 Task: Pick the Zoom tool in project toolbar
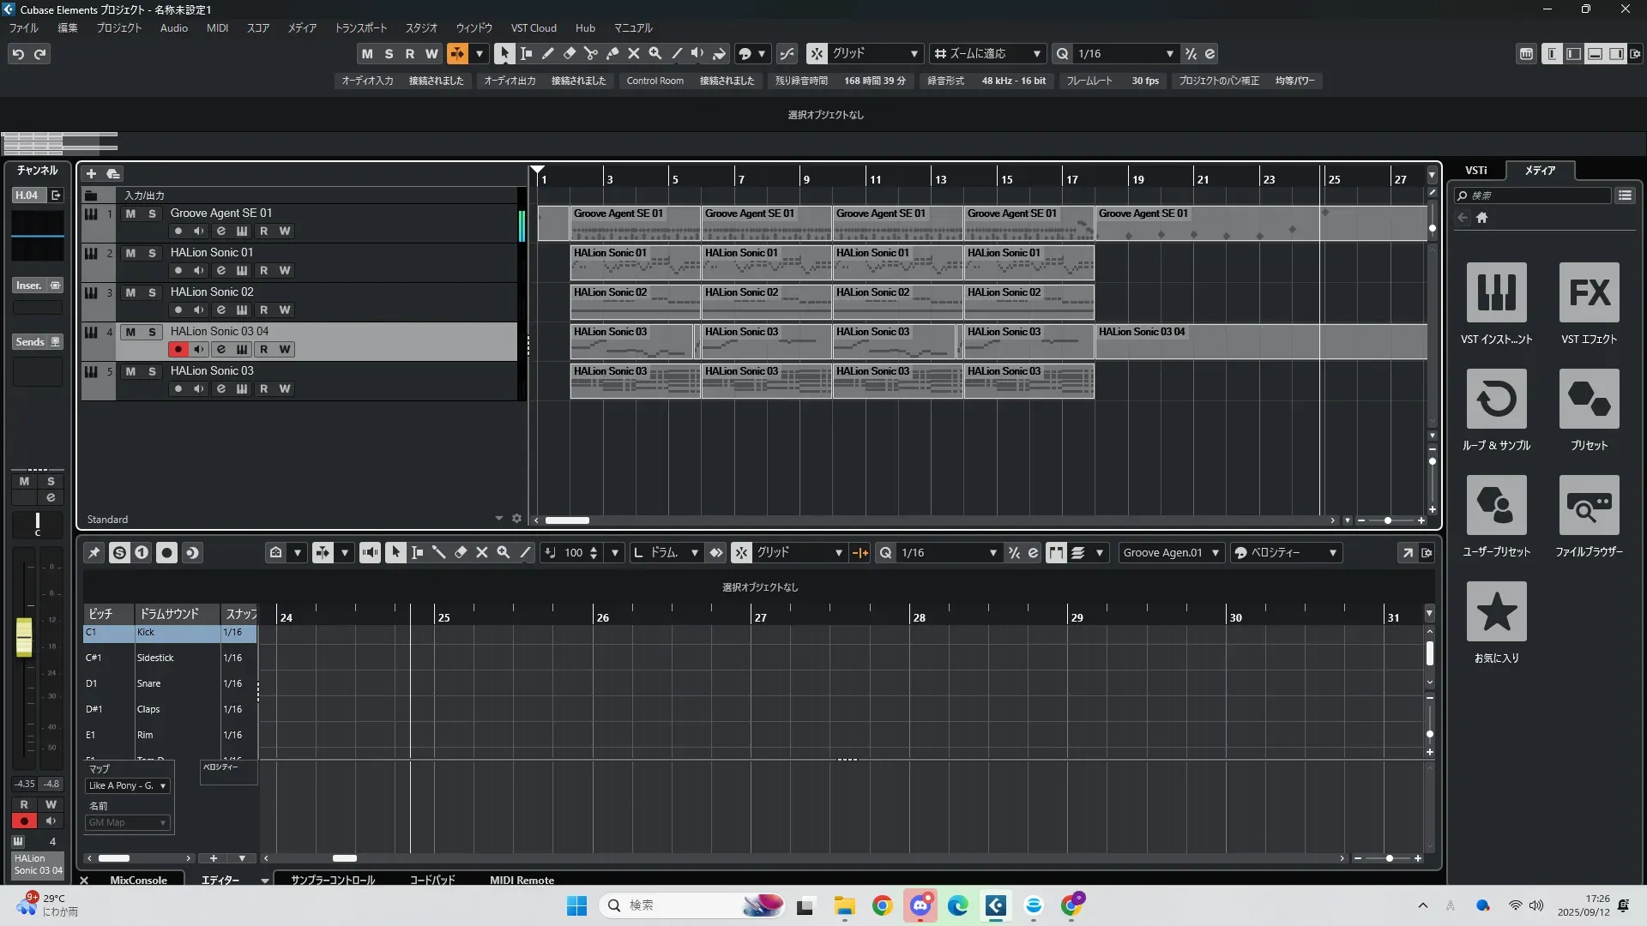[655, 53]
